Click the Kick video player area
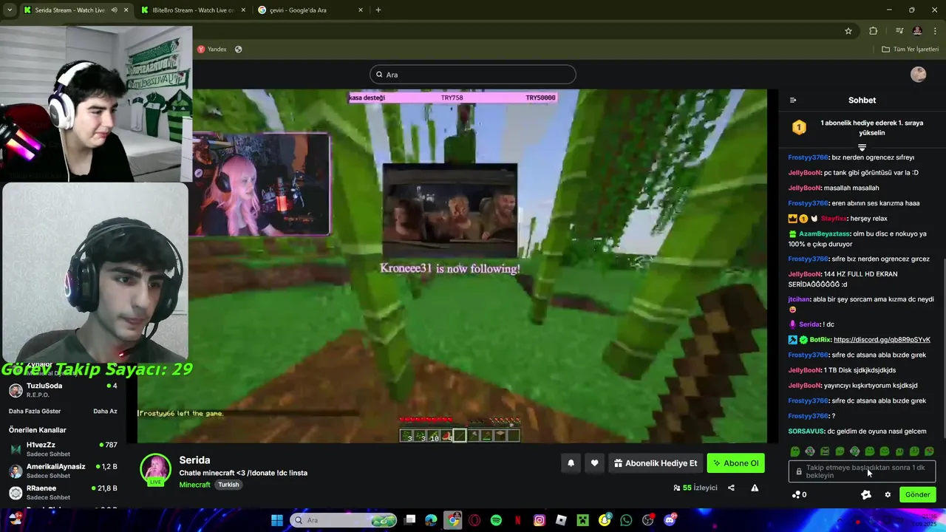This screenshot has width=946, height=532. [452, 266]
